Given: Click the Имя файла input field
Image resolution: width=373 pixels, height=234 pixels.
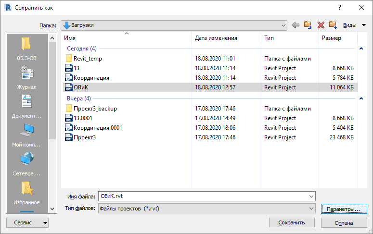Looking at the screenshot, I should [x=207, y=196].
